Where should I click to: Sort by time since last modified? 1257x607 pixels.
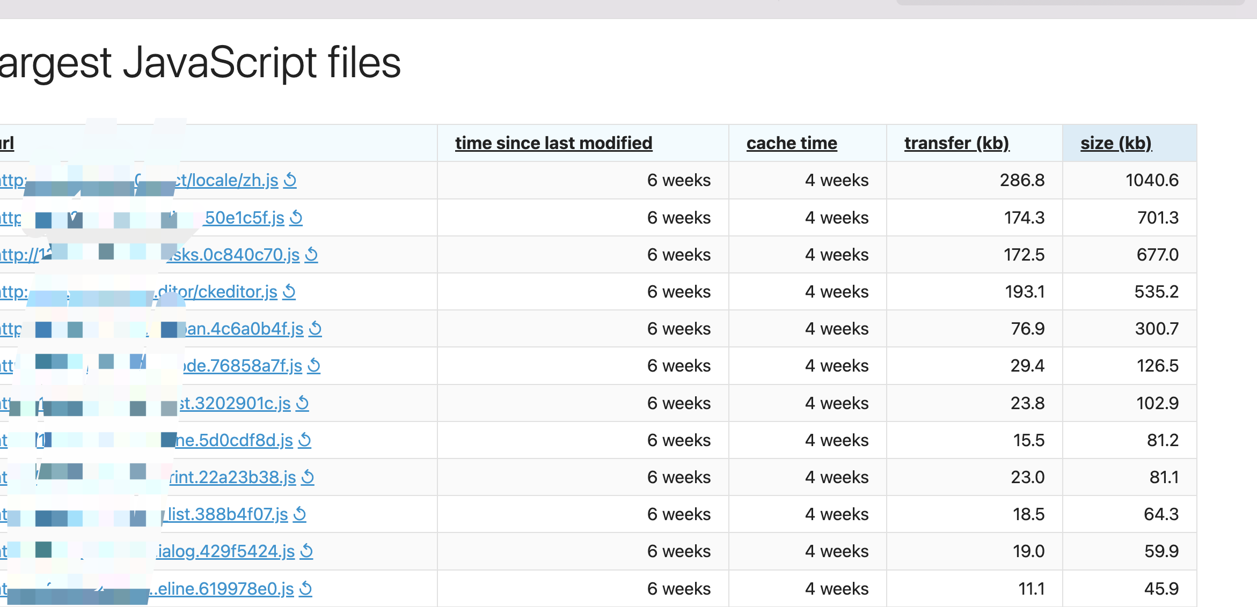553,143
